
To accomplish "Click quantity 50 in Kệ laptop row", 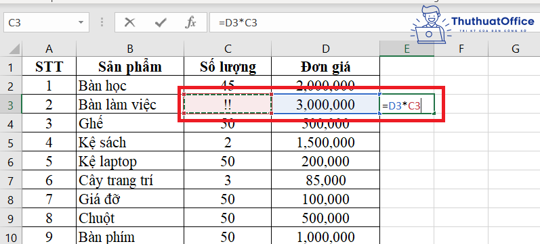I will pyautogui.click(x=228, y=160).
